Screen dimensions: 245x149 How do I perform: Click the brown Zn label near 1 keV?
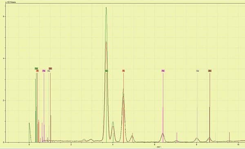coord(50,68)
